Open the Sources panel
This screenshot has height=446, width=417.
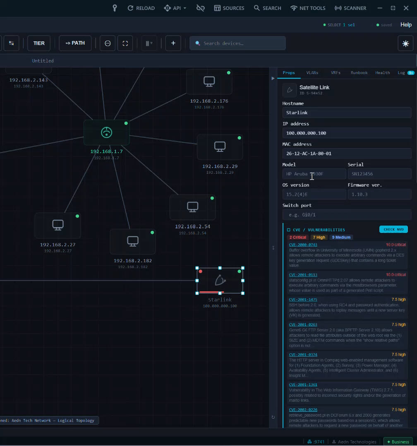coord(229,8)
